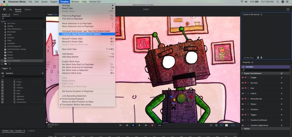The height and width of the screenshot is (137, 292).
Task: Open the History tab
Action: click(16, 15)
